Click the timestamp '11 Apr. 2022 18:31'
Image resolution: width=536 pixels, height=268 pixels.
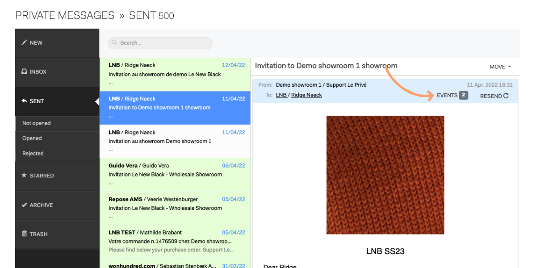[x=490, y=85]
